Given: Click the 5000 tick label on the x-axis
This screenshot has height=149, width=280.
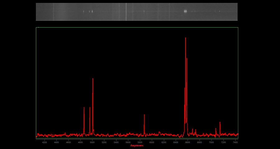Looking at the screenshot, I should tap(92, 142).
